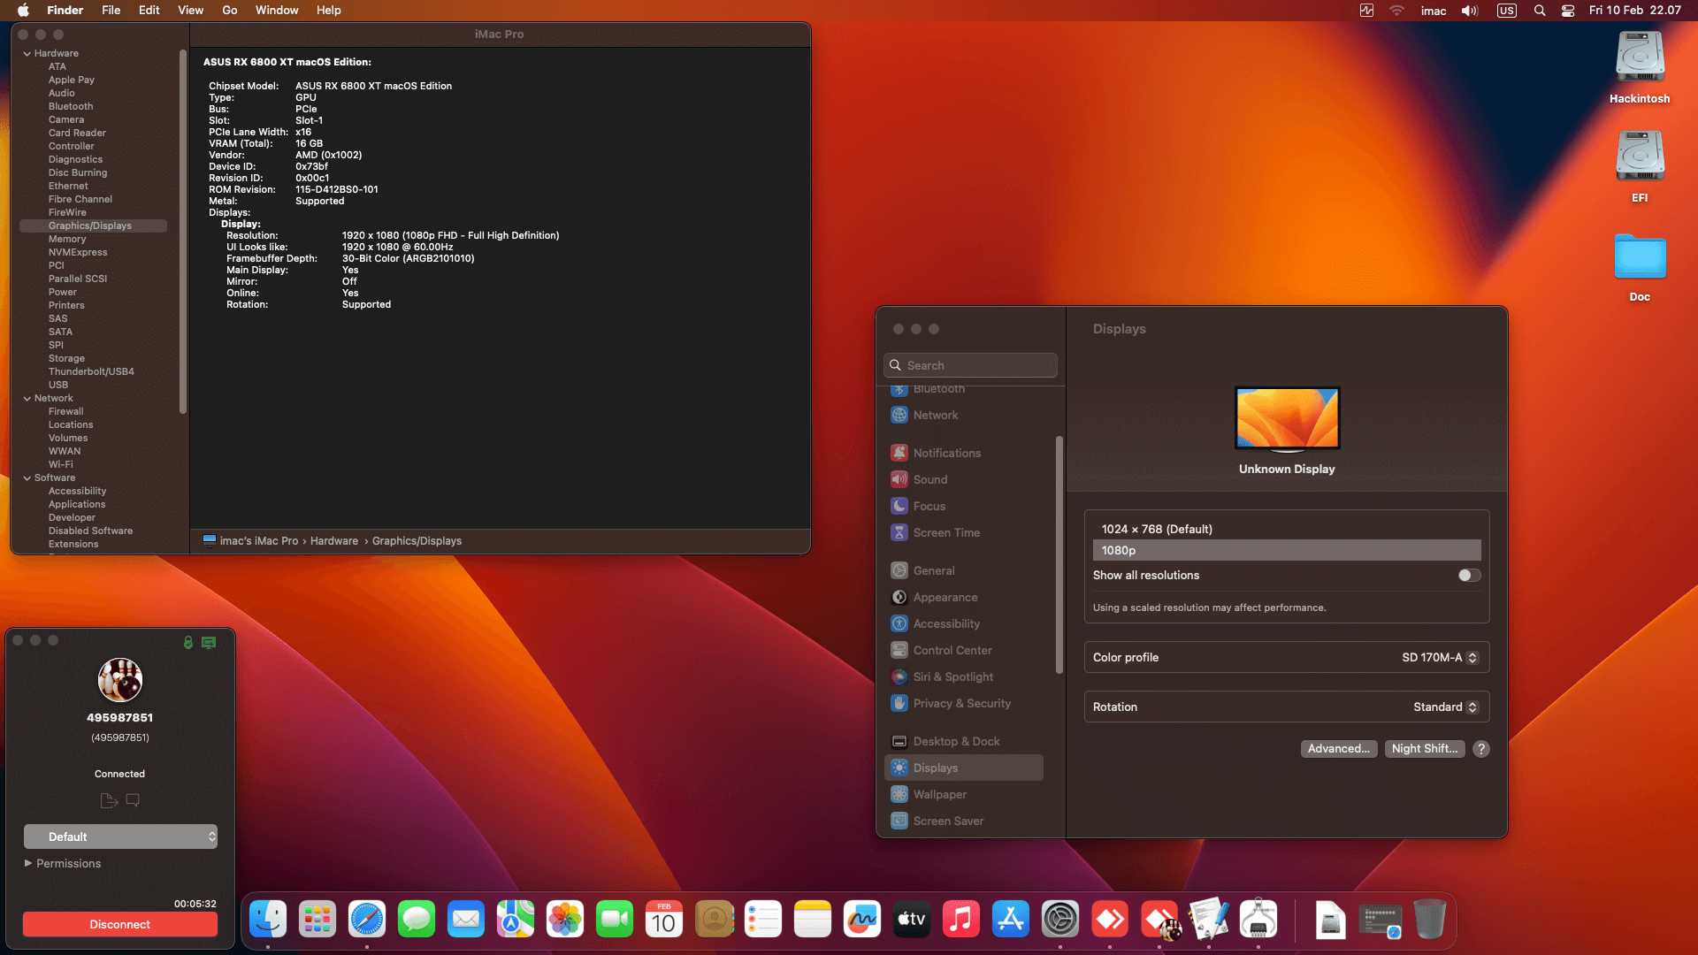The width and height of the screenshot is (1698, 955).
Task: Open the Wallpaper settings icon
Action: point(899,794)
